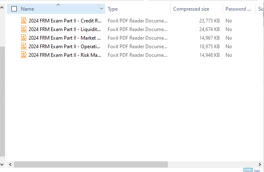Viewport: 264px width, 172px height.
Task: Toggle the select-all checkbox in header
Action: [14, 9]
